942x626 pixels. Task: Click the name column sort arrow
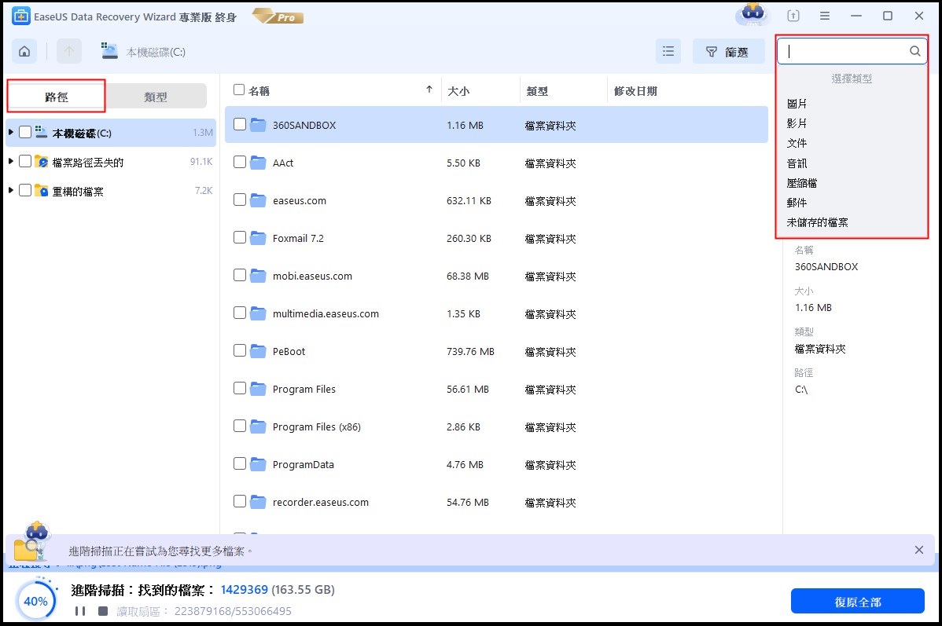coord(429,90)
